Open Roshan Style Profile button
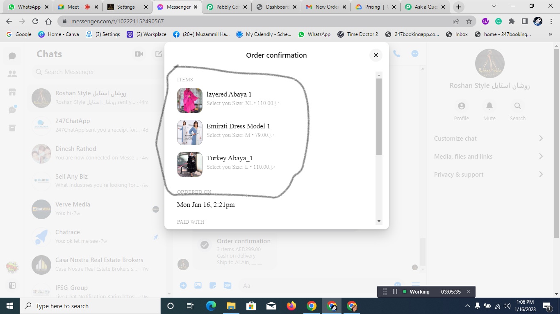This screenshot has width=560, height=314. click(461, 110)
